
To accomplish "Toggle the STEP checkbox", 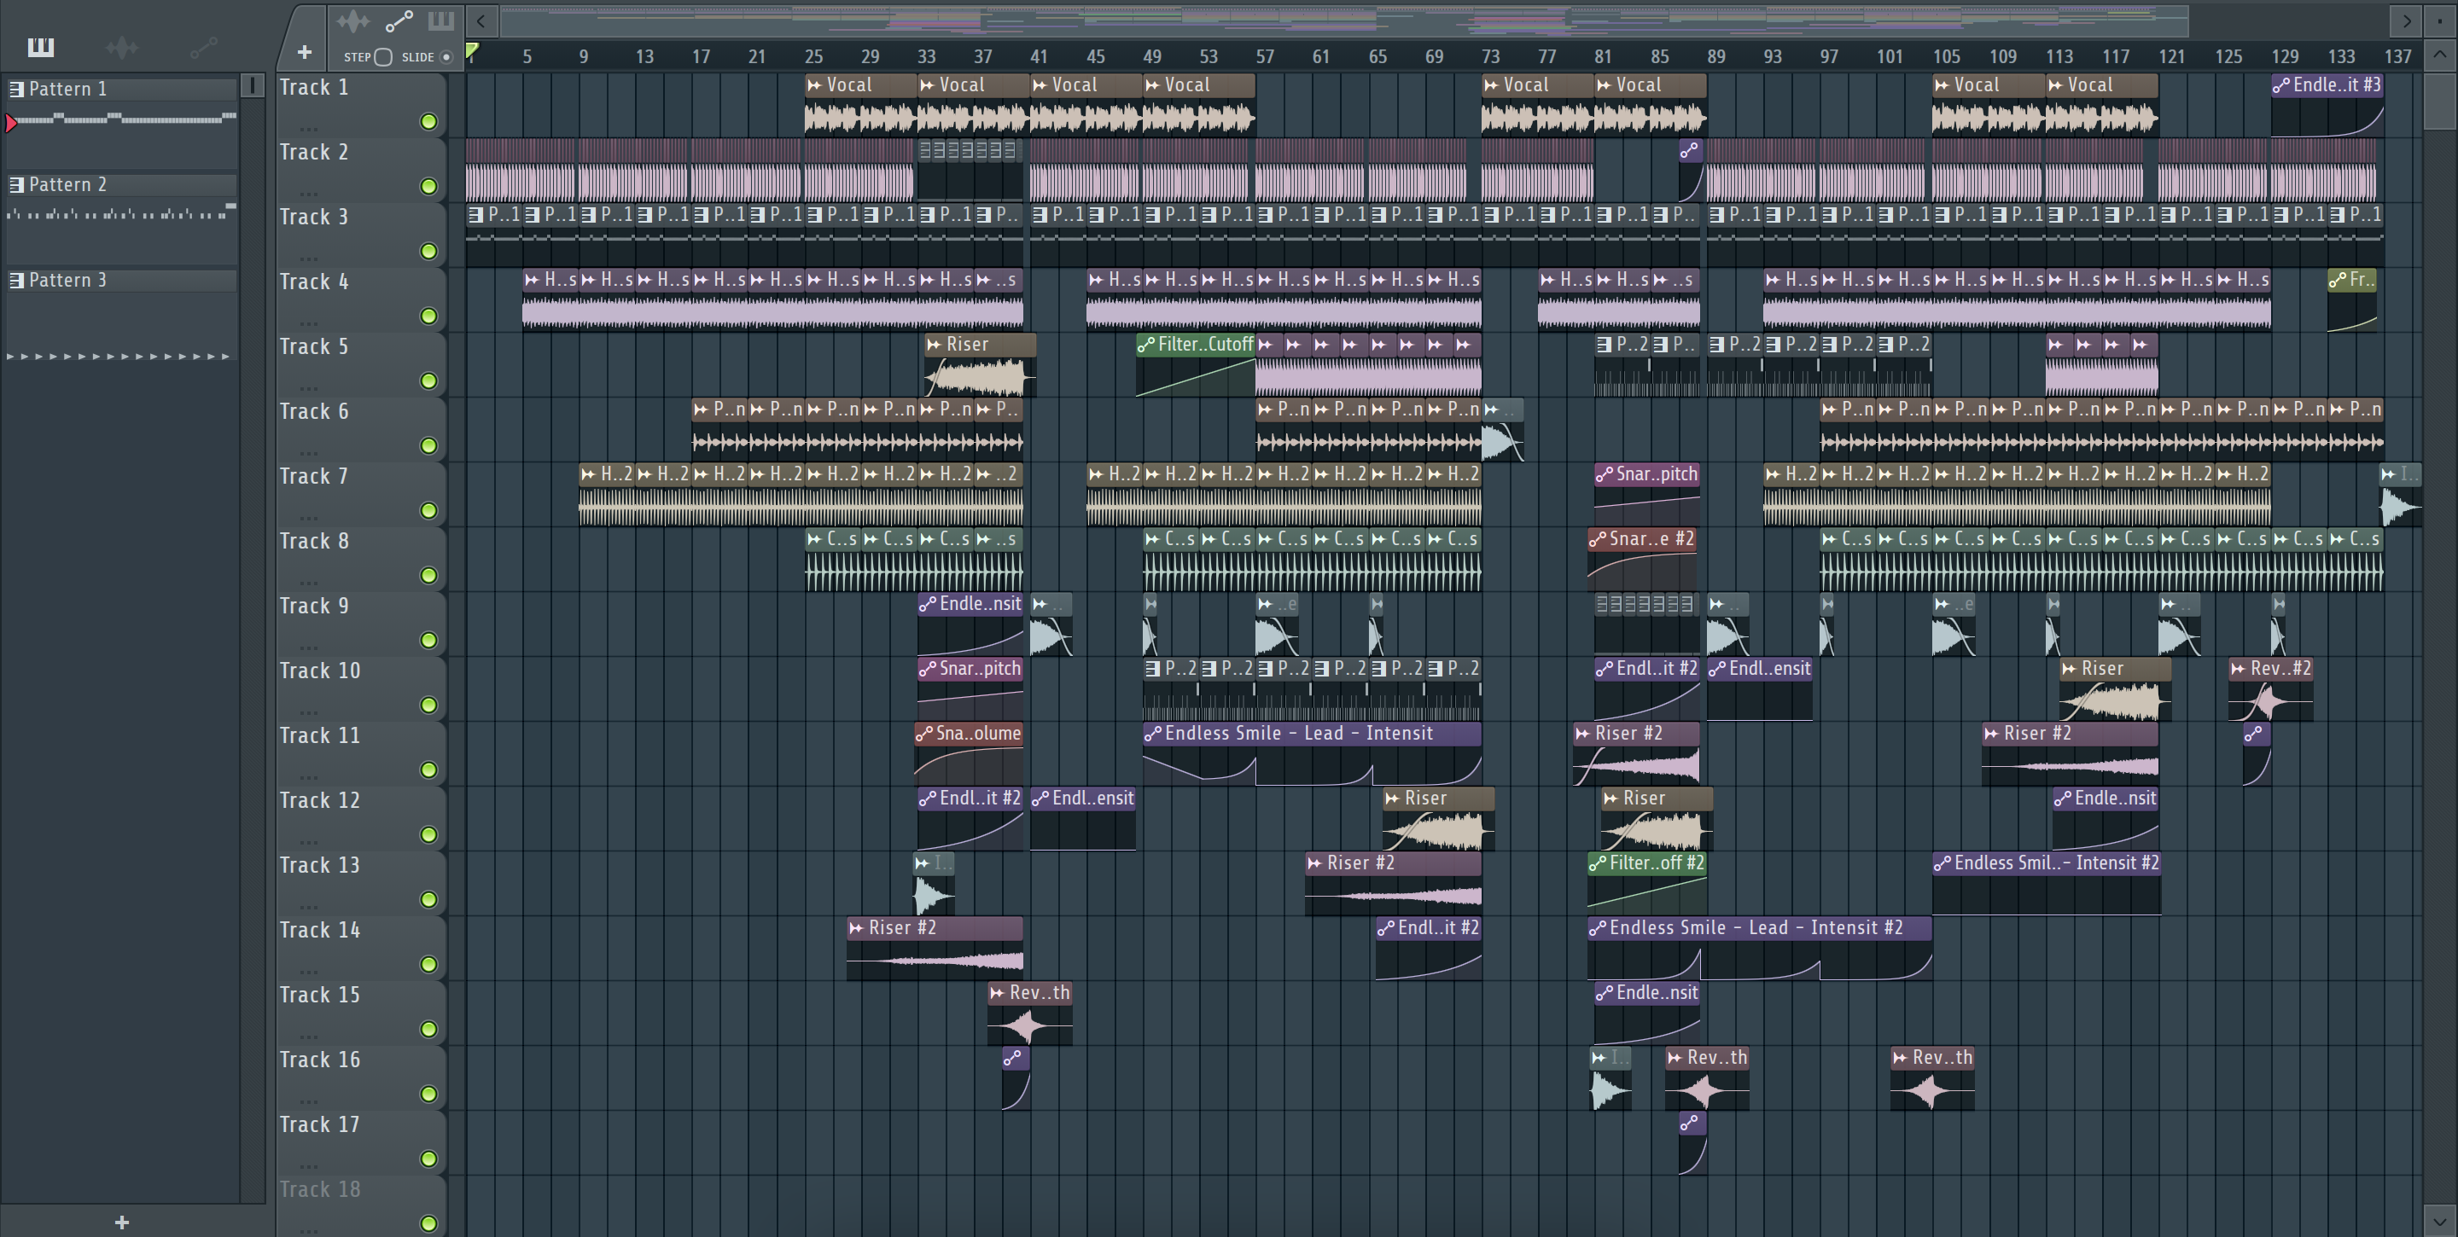I will click(x=382, y=57).
